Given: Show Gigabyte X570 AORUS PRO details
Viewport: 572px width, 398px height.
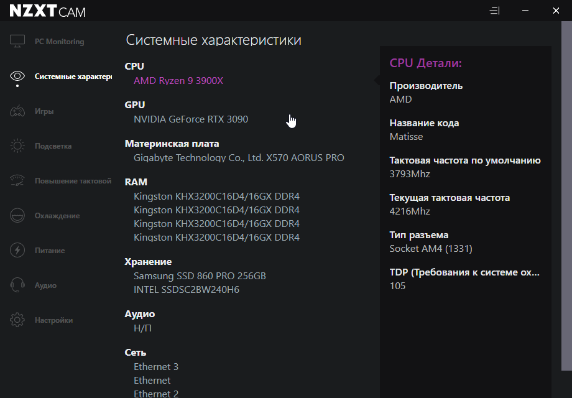Looking at the screenshot, I should (238, 158).
